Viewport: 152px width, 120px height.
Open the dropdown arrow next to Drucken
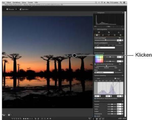click(x=16, y=9)
